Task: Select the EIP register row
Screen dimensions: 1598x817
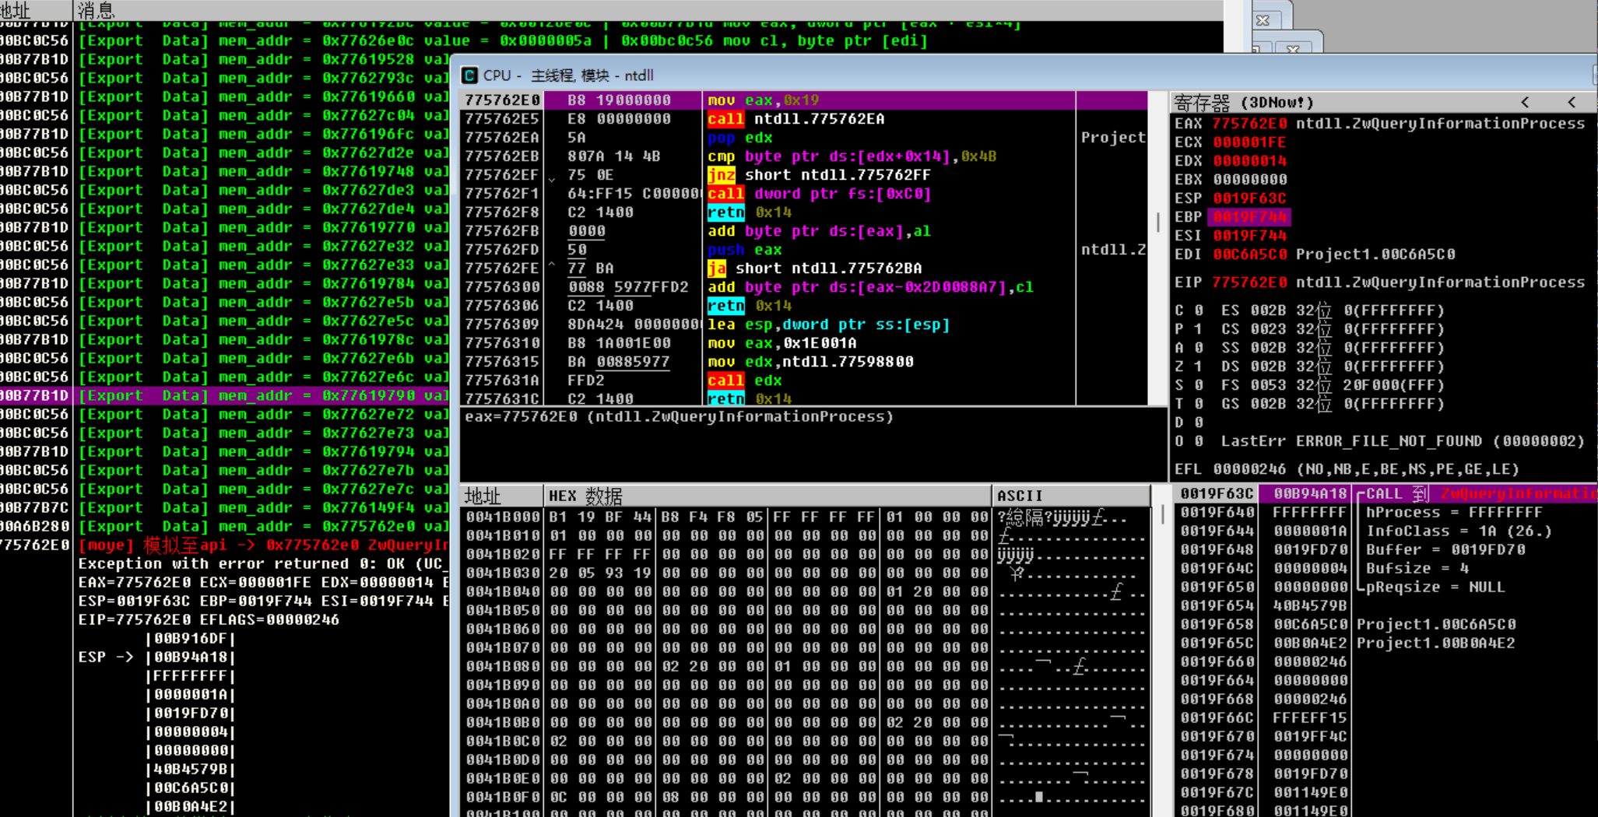Action: click(1379, 282)
